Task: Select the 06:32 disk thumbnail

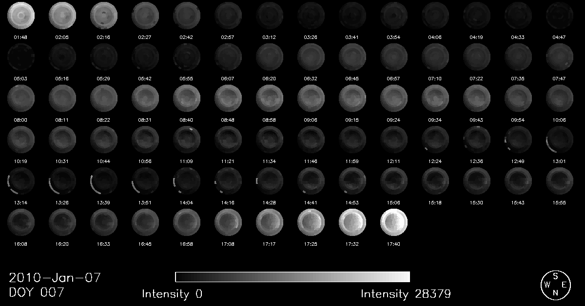Action: 311,57
